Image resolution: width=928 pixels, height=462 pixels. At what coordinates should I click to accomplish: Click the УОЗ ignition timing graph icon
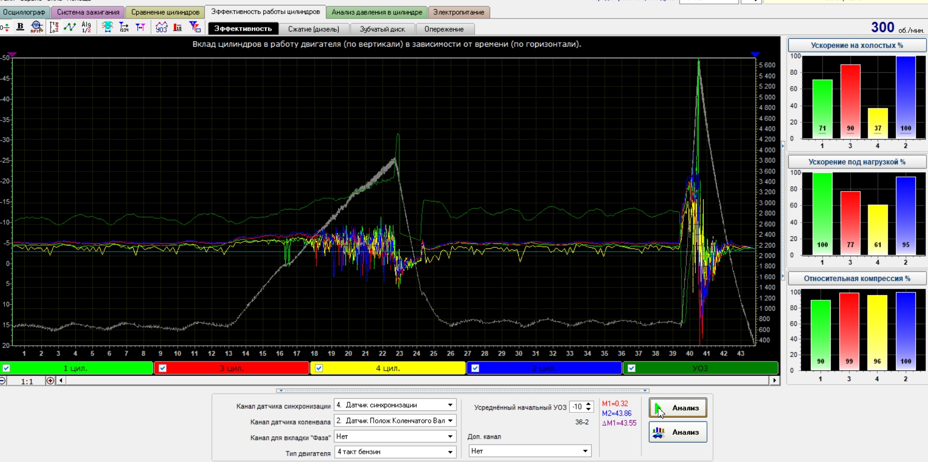click(x=161, y=28)
